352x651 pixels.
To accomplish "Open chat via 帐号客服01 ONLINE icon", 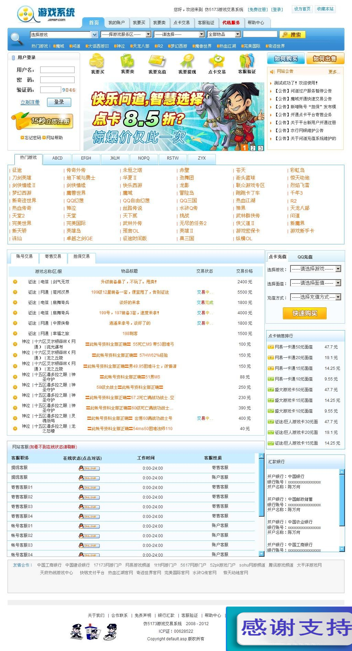I will coord(89,526).
